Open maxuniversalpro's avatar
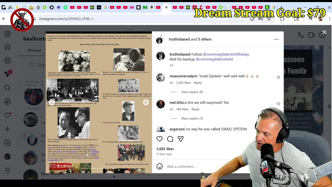Screen dimensions: 332x187 click(161, 78)
